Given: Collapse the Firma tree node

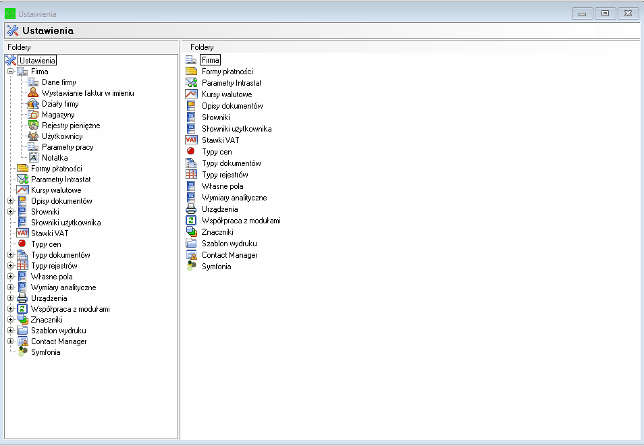Looking at the screenshot, I should click(10, 72).
